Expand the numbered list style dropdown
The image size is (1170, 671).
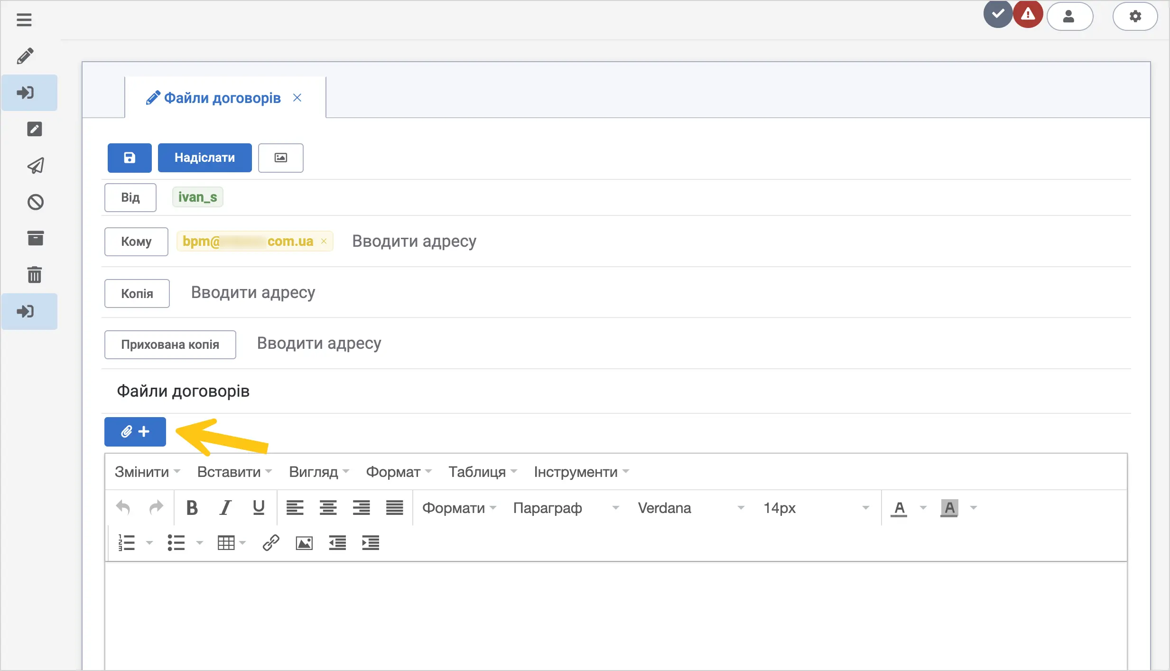pos(149,542)
